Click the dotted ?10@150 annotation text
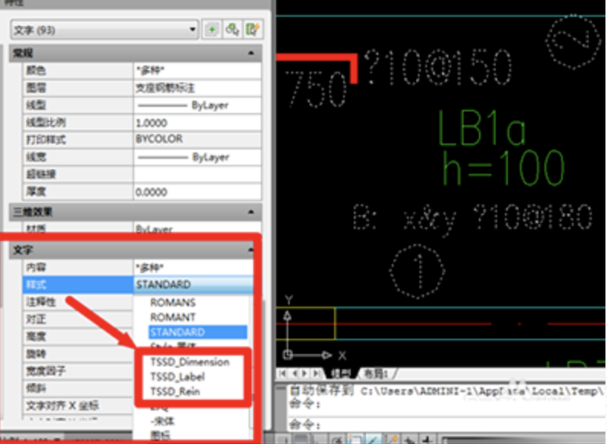Viewport: 607px width, 444px height. point(438,67)
